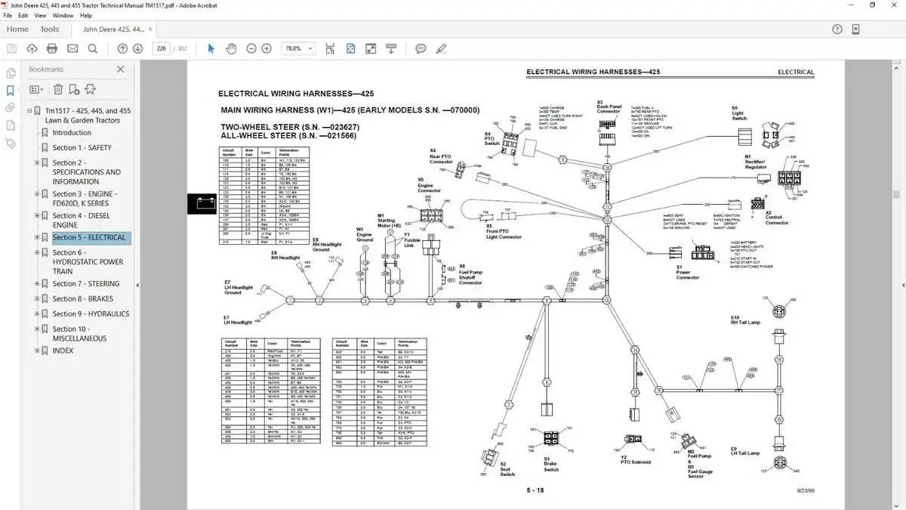This screenshot has height=510, width=906.
Task: Open the Help question mark icon
Action: pyautogui.click(x=837, y=29)
